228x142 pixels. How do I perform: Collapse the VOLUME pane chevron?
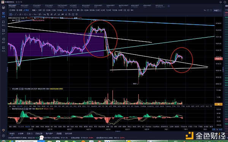(x=10, y=89)
